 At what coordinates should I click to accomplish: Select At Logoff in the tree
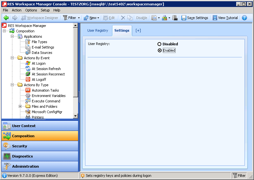tap(39, 80)
